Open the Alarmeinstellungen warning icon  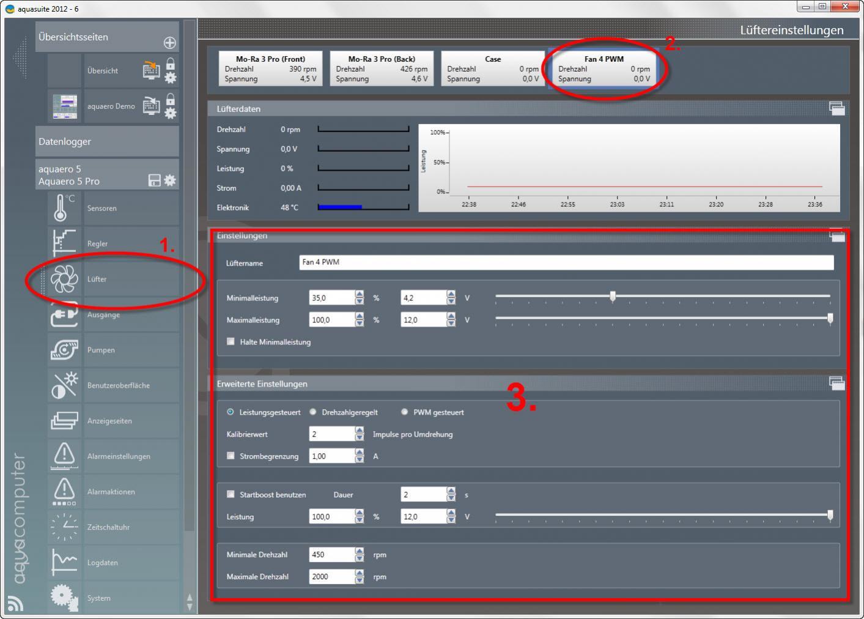click(64, 456)
